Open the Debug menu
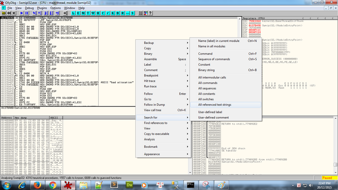This screenshot has height=190, width=338. [x=29, y=8]
